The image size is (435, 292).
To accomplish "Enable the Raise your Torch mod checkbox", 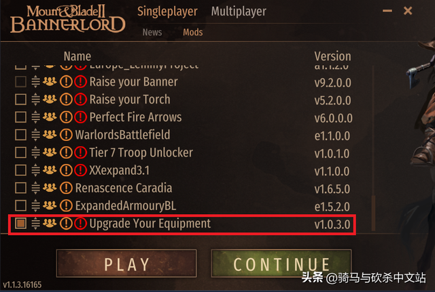I will tap(21, 100).
